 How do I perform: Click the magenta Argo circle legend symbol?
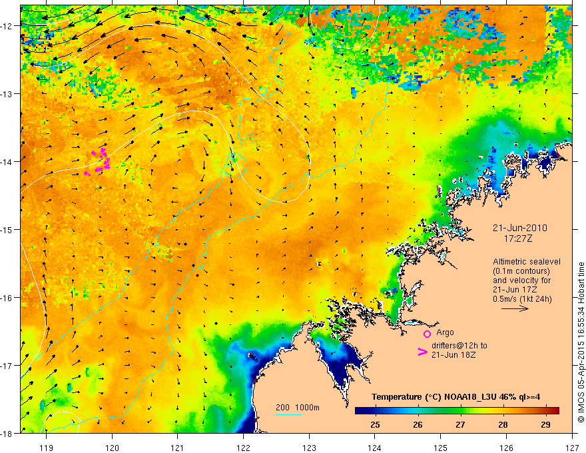(427, 334)
